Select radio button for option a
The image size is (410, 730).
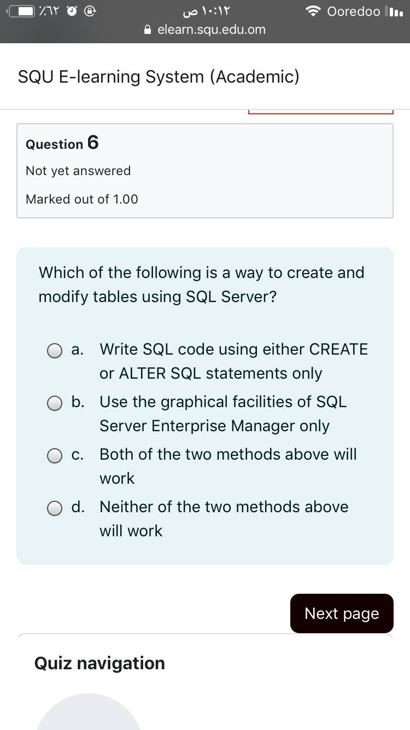tap(54, 350)
